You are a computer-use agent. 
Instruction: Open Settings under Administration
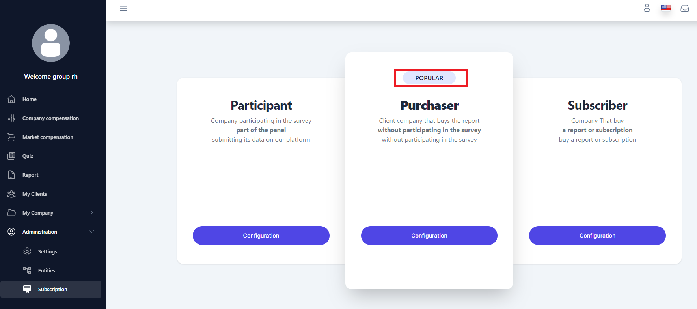[x=47, y=251]
